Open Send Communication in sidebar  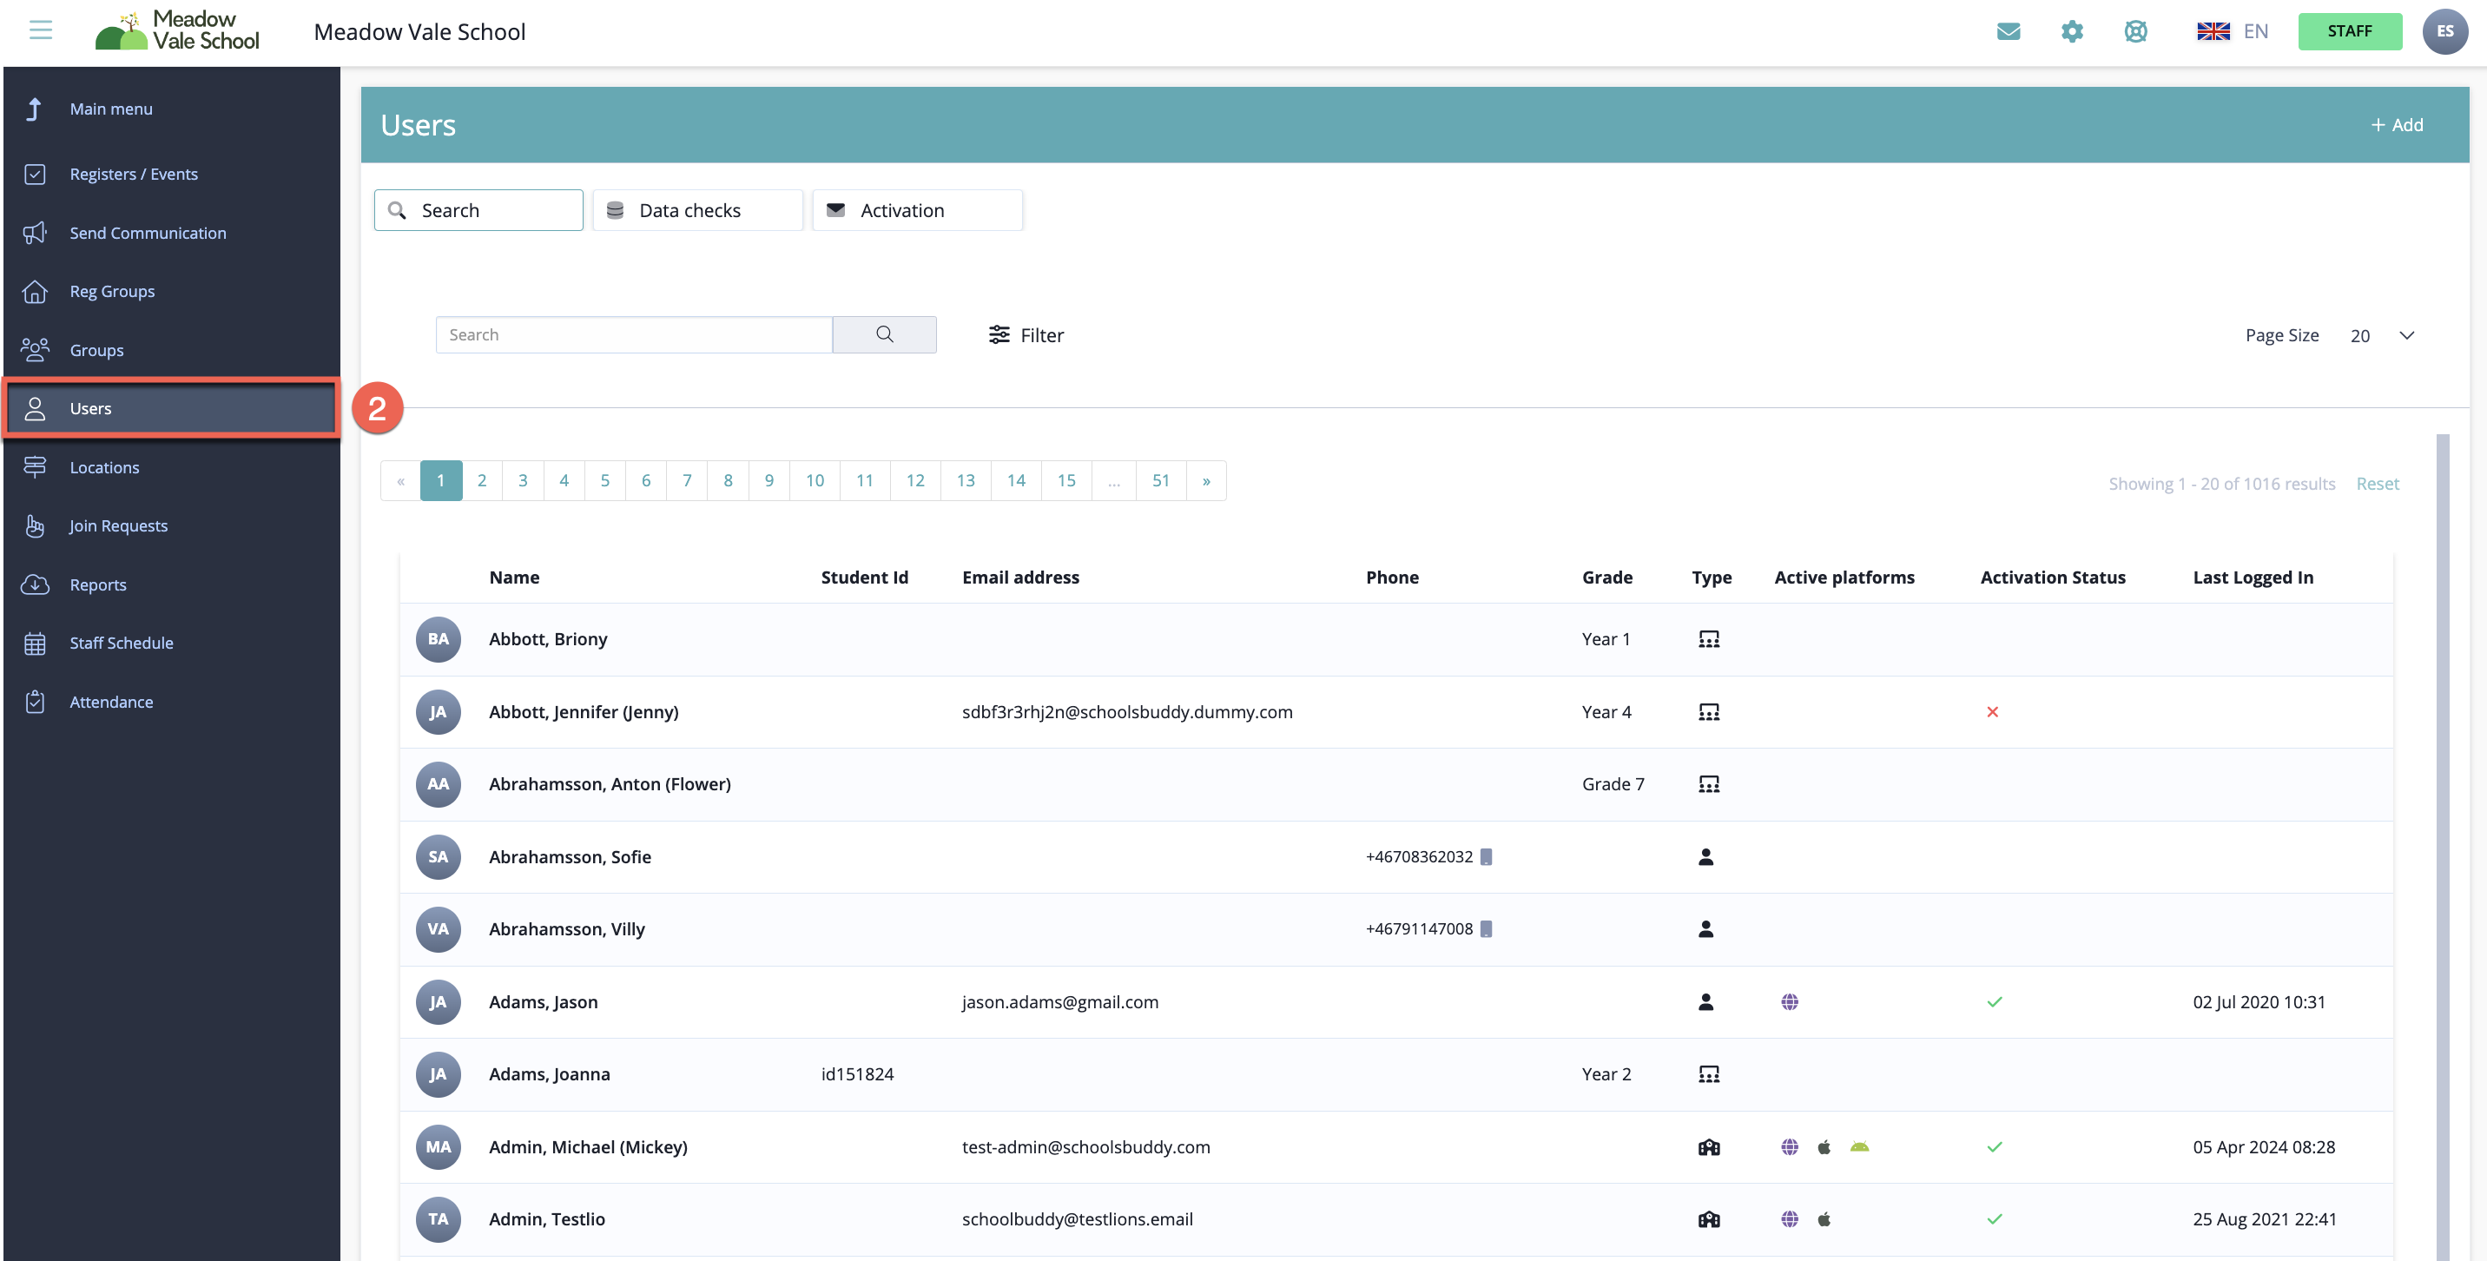click(x=148, y=233)
